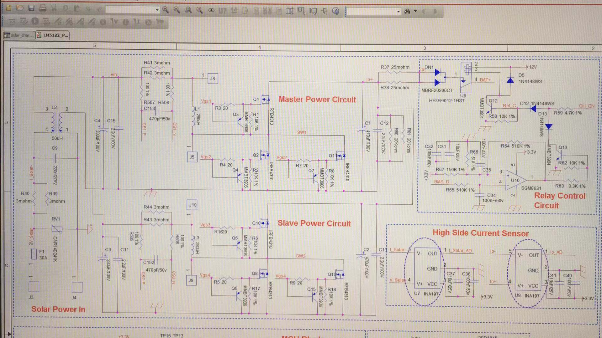Click the binoculars Find icon
This screenshot has height=338, width=602.
click(x=407, y=11)
